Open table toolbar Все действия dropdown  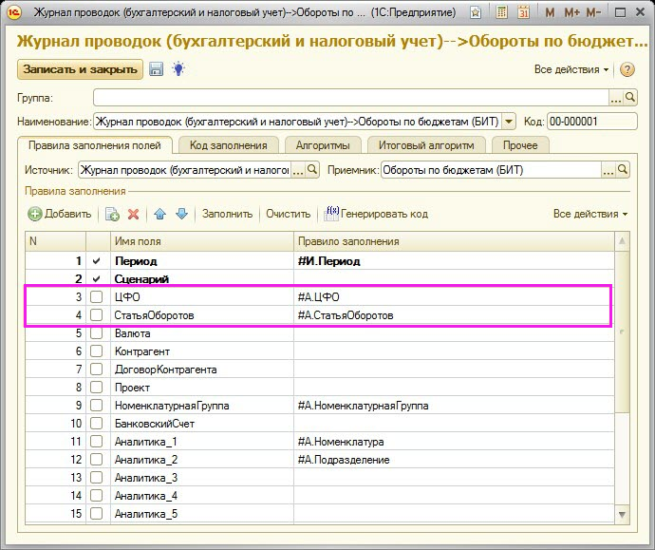click(589, 215)
